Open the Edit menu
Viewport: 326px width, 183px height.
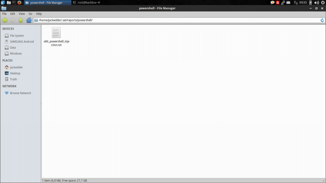click(13, 14)
